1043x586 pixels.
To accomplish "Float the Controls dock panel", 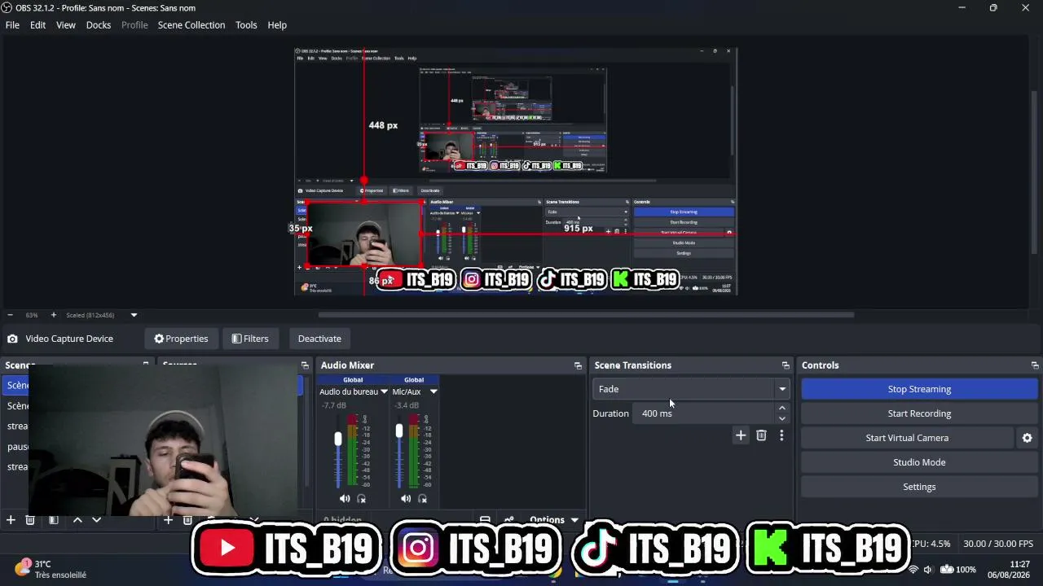I will (x=1035, y=365).
